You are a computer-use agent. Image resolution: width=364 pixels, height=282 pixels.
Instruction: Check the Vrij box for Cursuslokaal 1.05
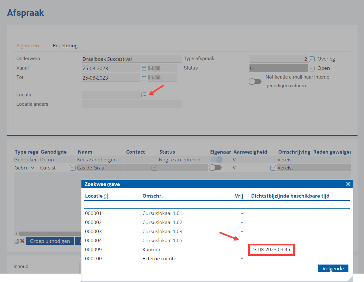pyautogui.click(x=242, y=241)
